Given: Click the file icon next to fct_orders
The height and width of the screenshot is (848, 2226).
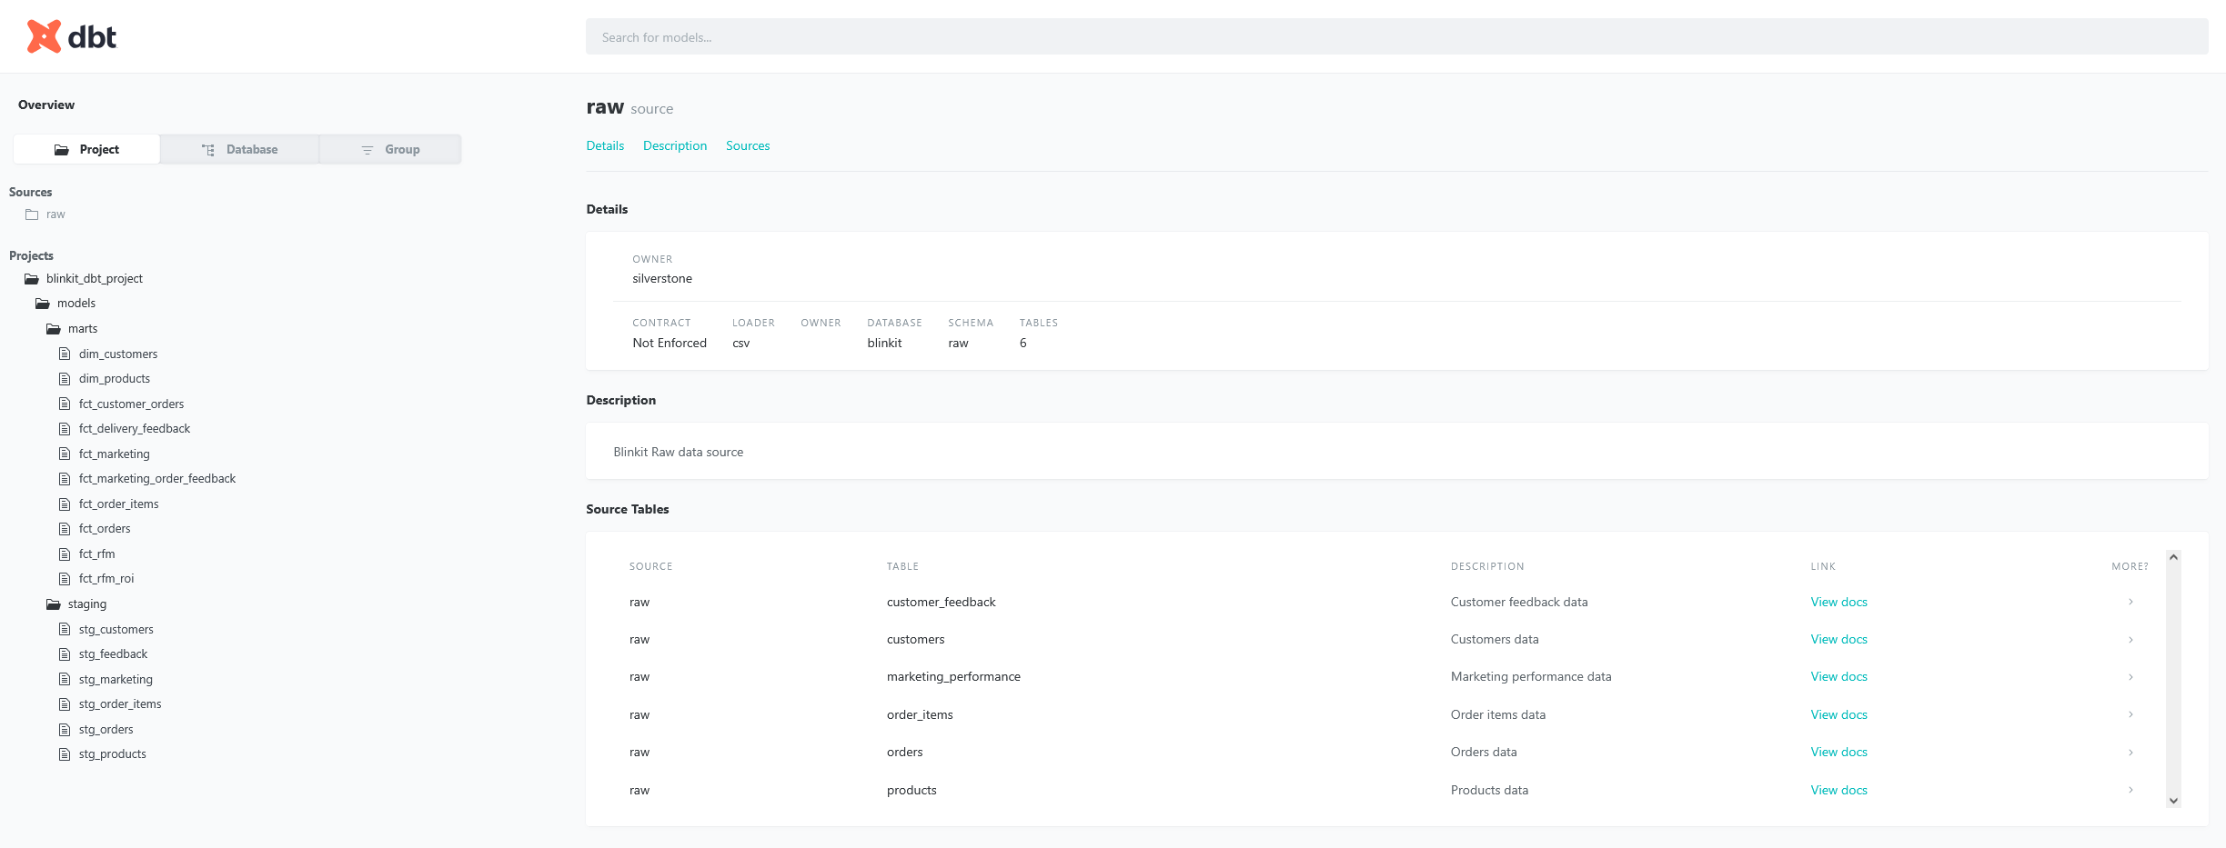Looking at the screenshot, I should pos(65,529).
